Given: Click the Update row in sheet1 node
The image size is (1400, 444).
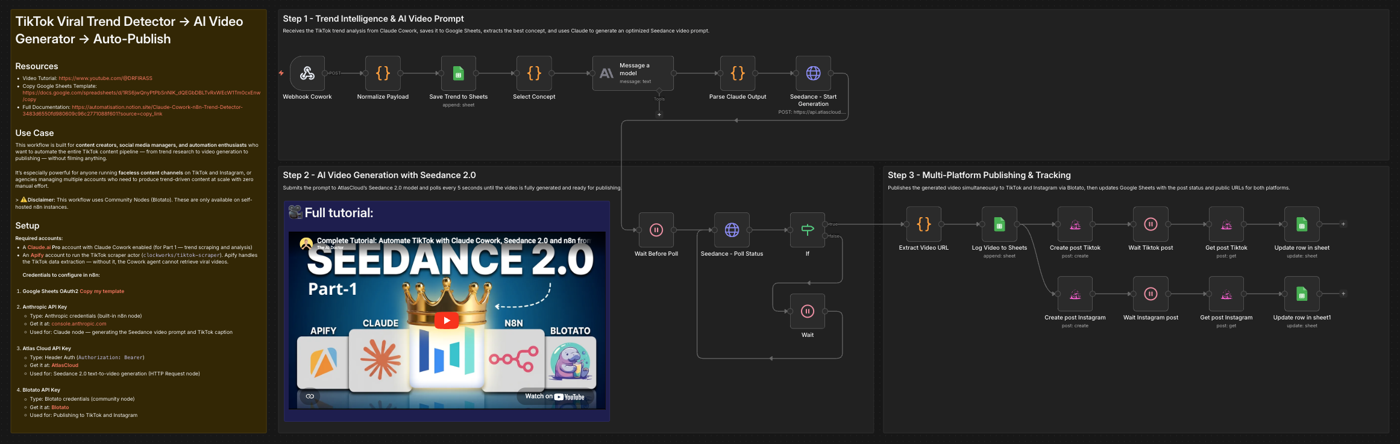Looking at the screenshot, I should click(1302, 294).
